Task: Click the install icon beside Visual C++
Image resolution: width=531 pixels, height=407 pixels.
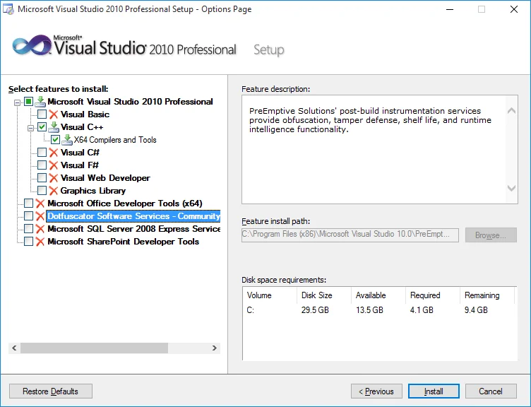Action: 54,127
